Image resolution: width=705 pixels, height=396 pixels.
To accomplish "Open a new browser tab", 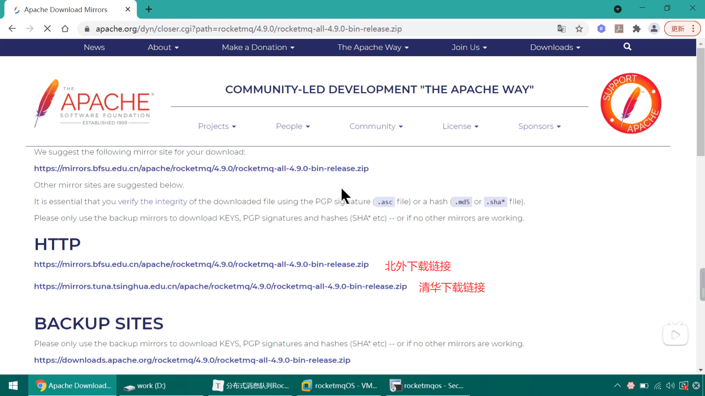I will [x=149, y=9].
